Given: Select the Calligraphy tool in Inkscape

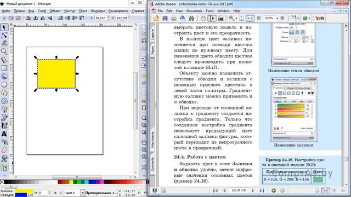Looking at the screenshot, I should pyautogui.click(x=4, y=125).
